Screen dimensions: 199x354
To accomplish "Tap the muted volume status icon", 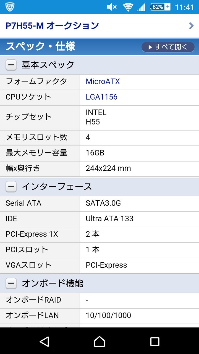I will point(112,7).
